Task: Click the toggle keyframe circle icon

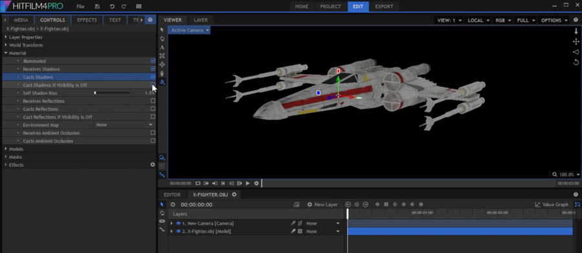Action: tap(357, 205)
